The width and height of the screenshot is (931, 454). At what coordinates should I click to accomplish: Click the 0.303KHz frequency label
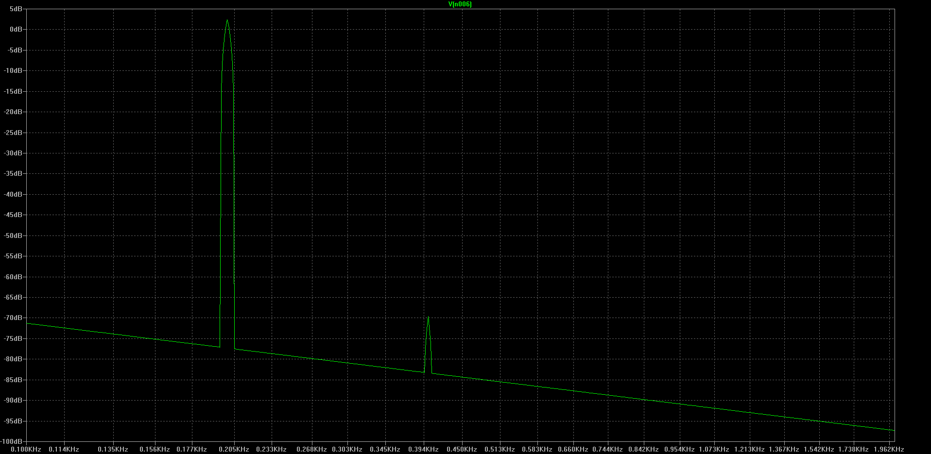[347, 450]
